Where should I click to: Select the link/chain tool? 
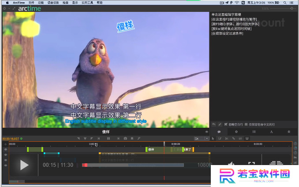[234, 139]
